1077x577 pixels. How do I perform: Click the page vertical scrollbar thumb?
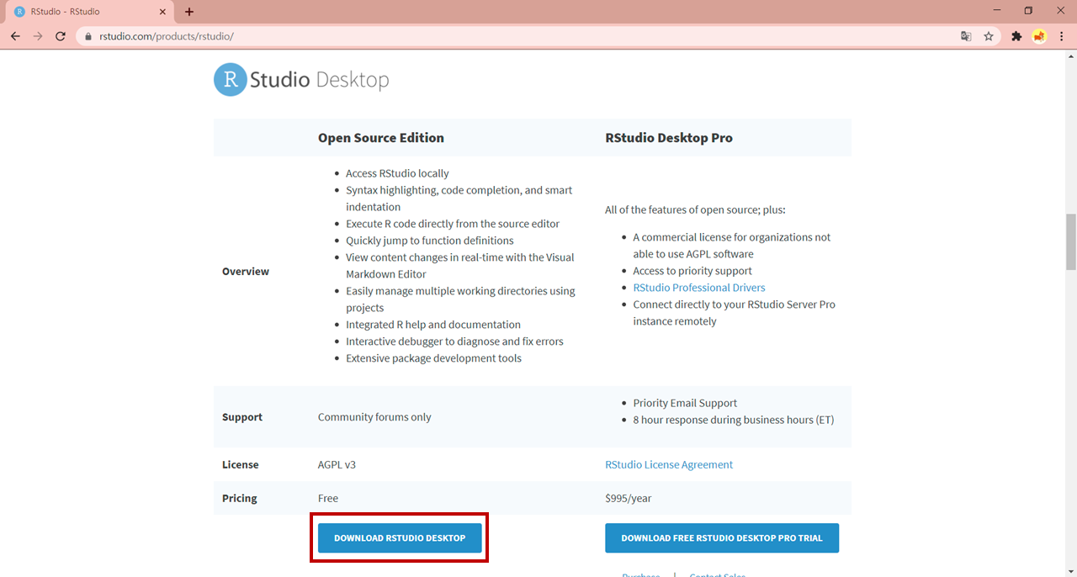[x=1070, y=242]
